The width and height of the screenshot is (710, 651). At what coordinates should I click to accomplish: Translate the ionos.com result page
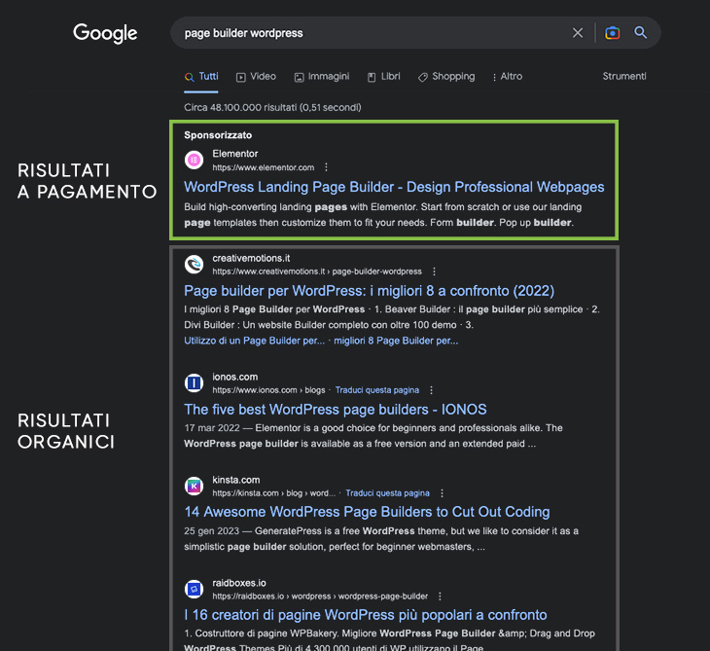377,390
